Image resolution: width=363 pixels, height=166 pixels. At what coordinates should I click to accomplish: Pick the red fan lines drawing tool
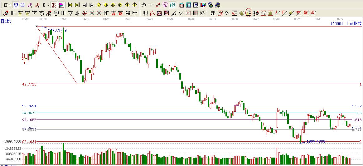[x=152, y=13]
